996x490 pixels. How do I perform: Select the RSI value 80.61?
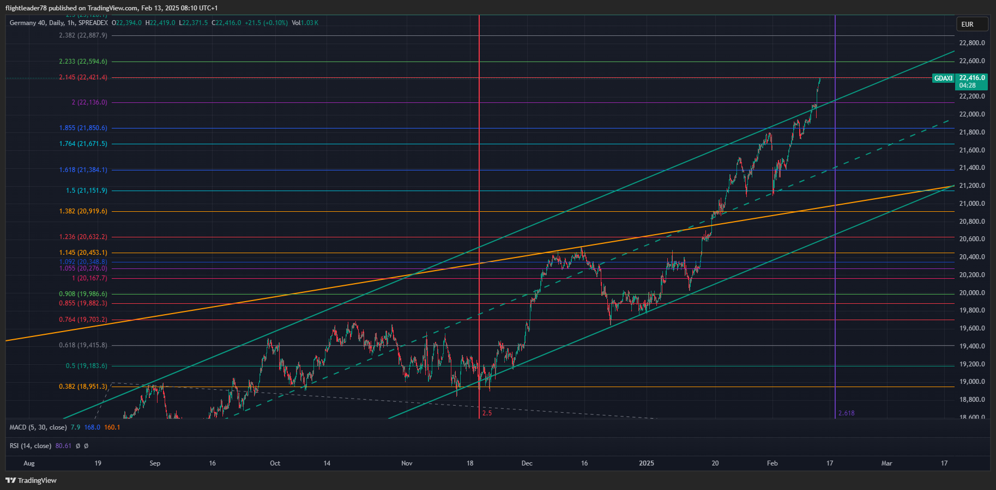point(63,446)
